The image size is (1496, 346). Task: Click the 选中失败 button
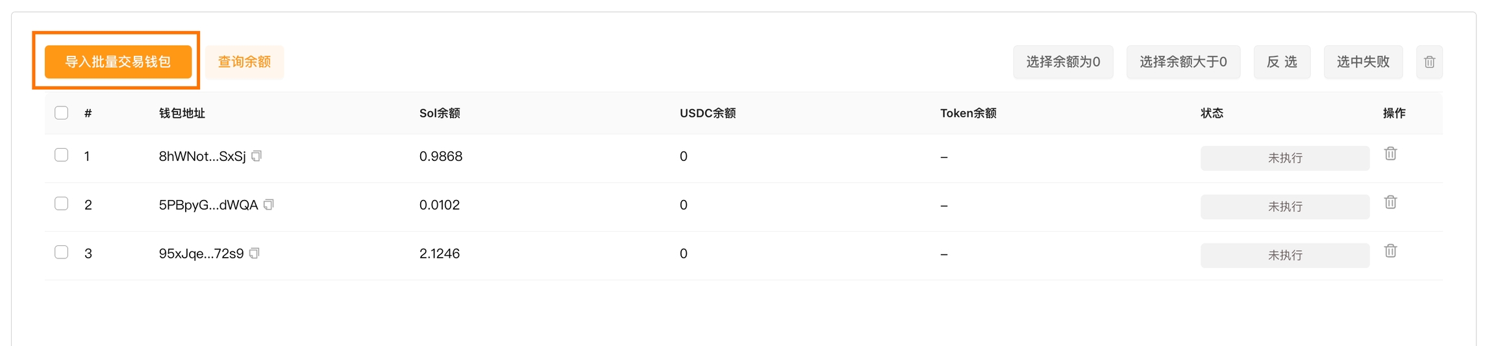(x=1363, y=62)
